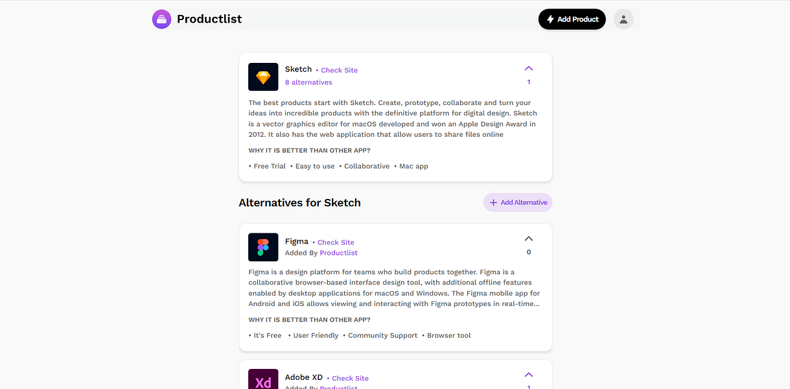This screenshot has width=790, height=389.
Task: Click the Add Product button
Action: 572,19
